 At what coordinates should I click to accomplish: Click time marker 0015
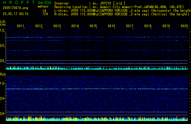93,26
